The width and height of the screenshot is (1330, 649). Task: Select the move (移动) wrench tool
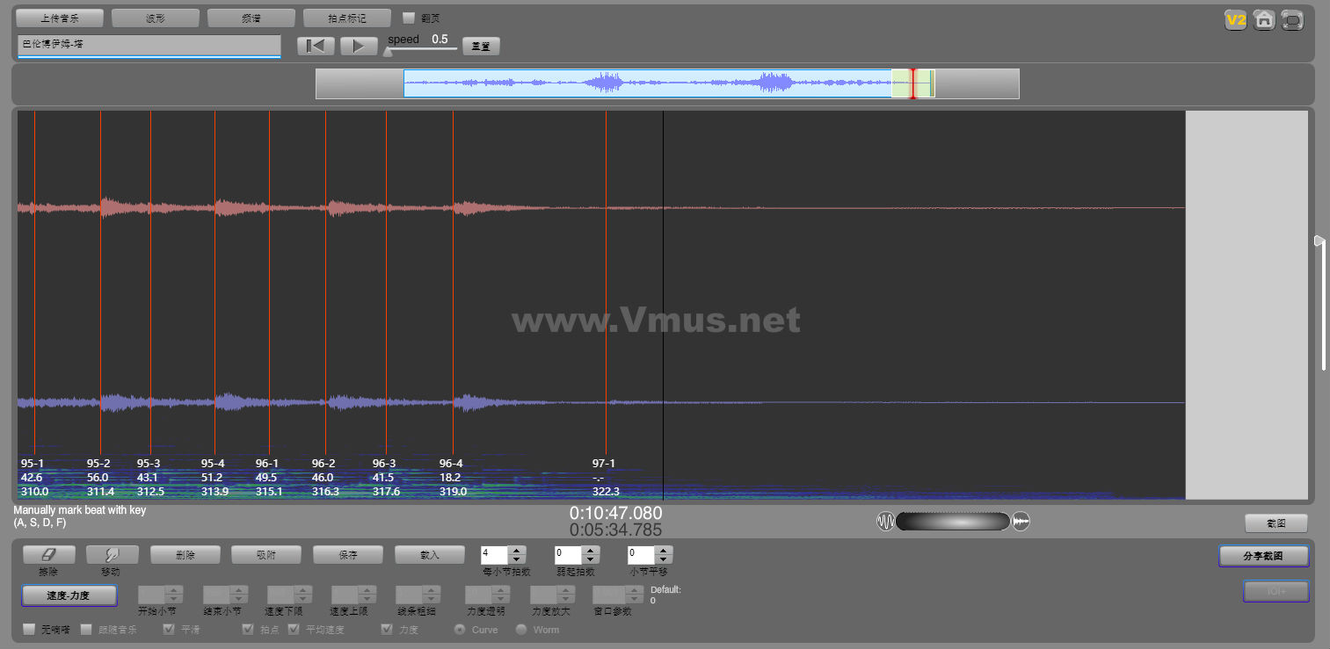(x=112, y=555)
